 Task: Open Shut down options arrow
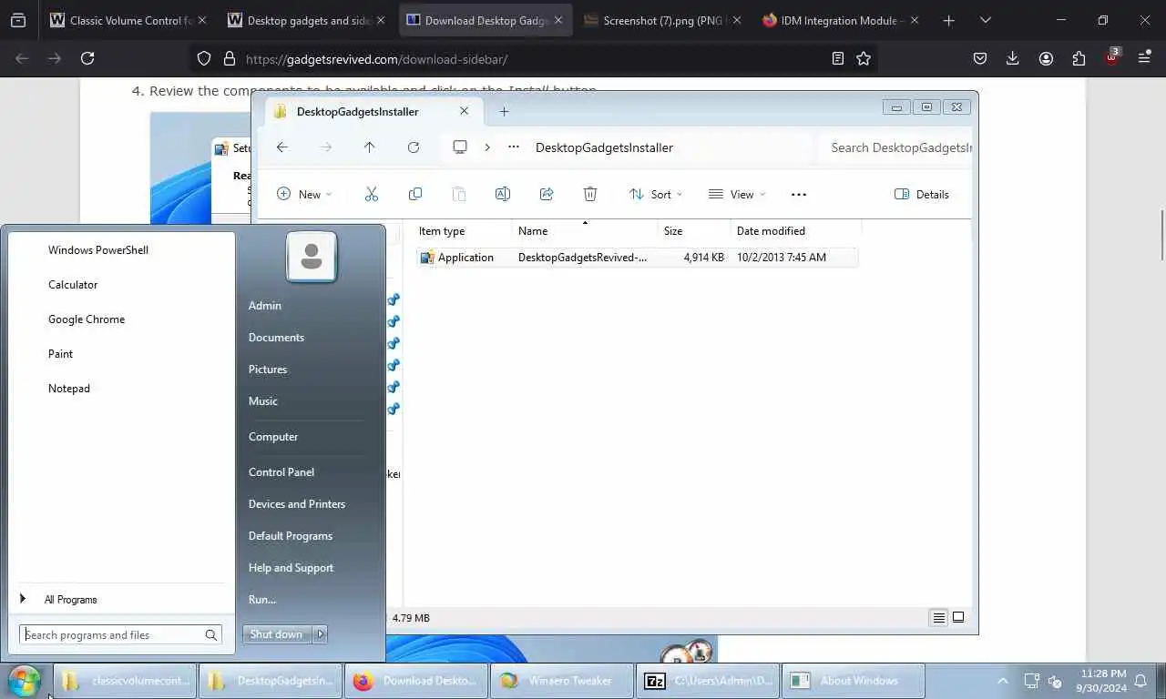320,634
